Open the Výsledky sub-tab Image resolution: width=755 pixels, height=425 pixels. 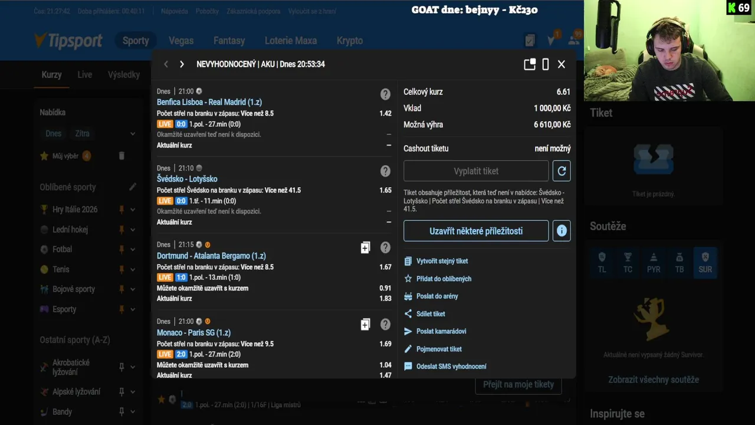(124, 75)
